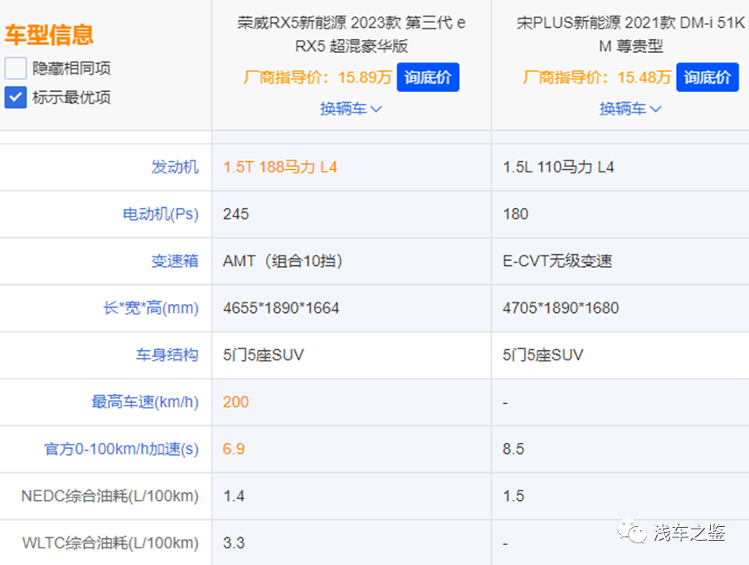Select the 1.5L 110马力 L4 engine value
749x565 pixels.
click(x=559, y=167)
